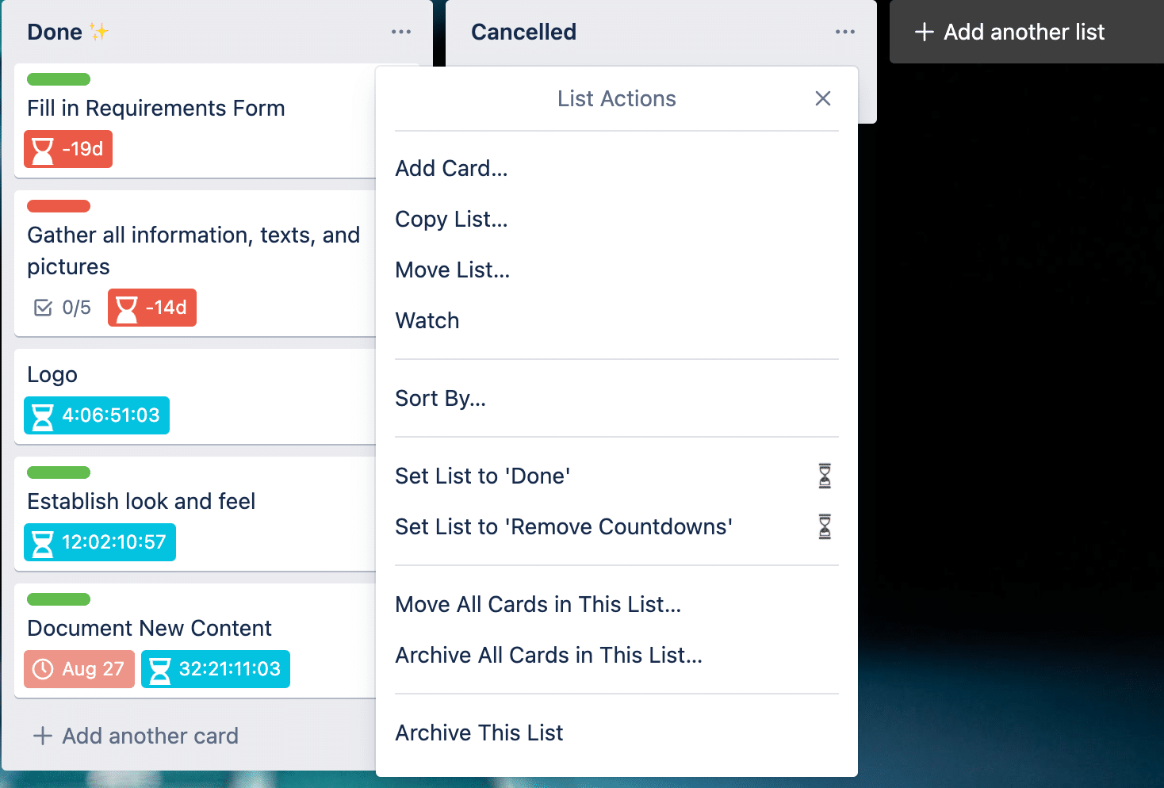Click the -14d overdue countdown badge

pyautogui.click(x=152, y=308)
